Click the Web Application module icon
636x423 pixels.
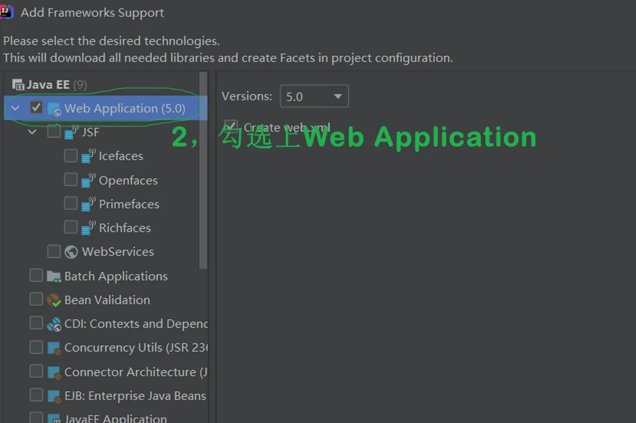tap(54, 109)
